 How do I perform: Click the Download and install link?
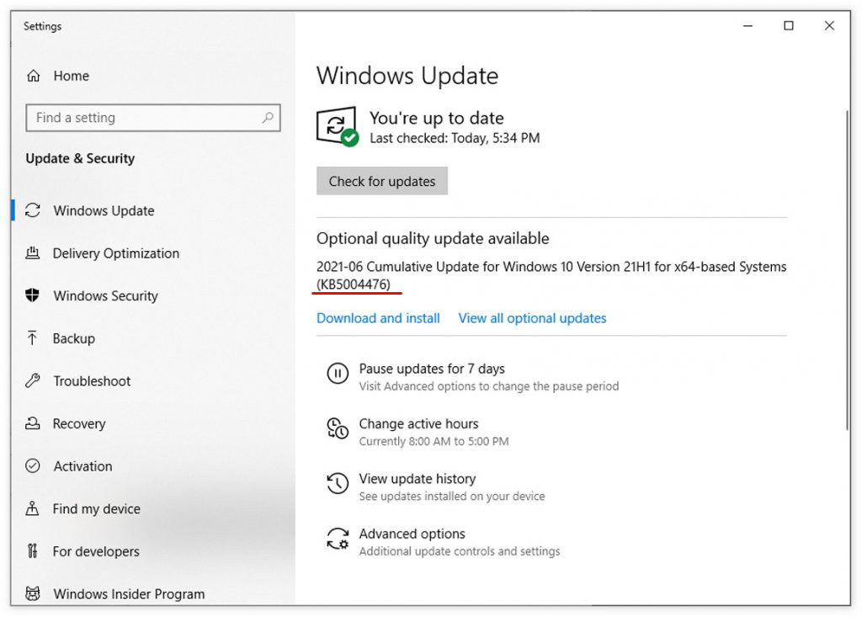(x=378, y=318)
